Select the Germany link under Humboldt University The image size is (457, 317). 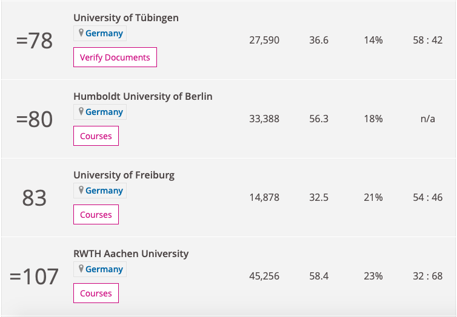[104, 112]
